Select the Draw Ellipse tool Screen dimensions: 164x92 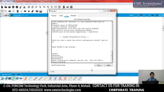(29, 11)
